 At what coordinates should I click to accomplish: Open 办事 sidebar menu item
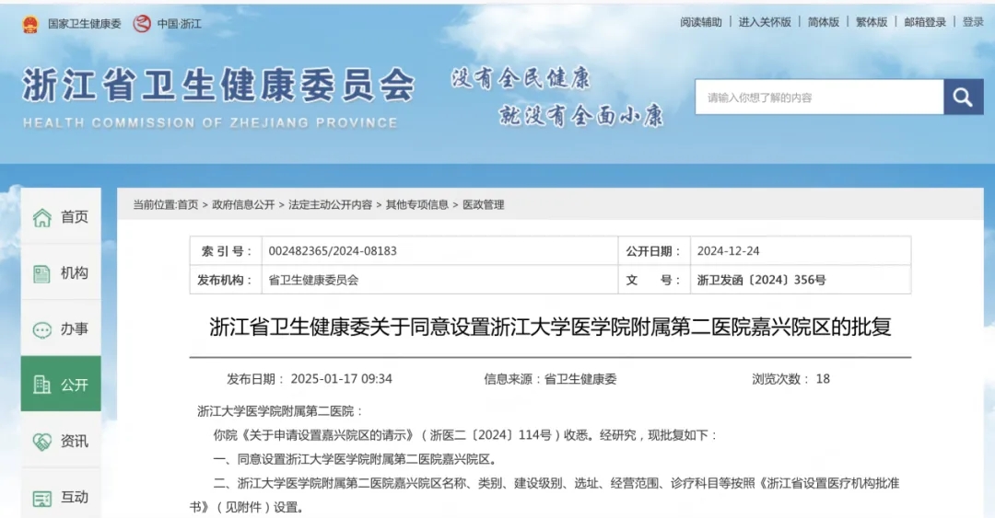pos(61,329)
